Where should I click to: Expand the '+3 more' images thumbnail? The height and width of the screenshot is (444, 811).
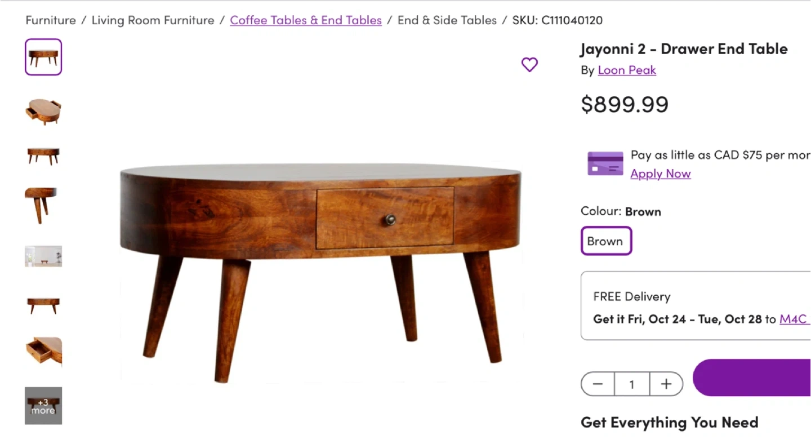[x=43, y=406]
